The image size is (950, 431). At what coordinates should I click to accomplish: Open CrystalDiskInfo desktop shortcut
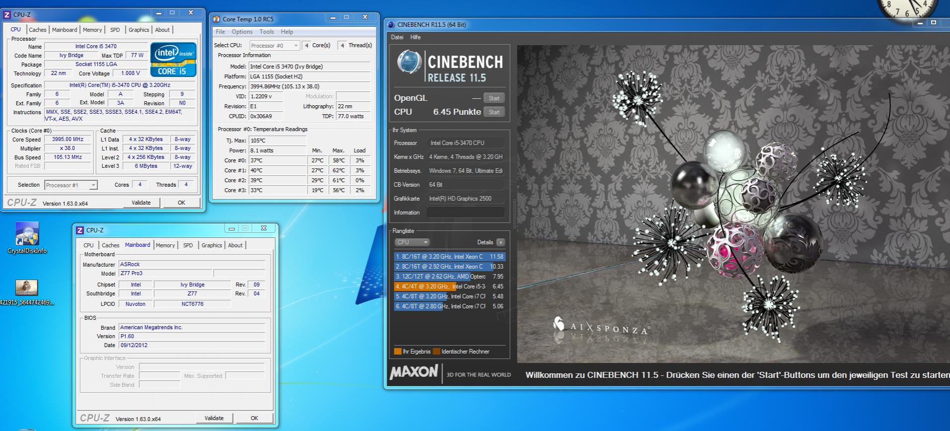pyautogui.click(x=27, y=238)
